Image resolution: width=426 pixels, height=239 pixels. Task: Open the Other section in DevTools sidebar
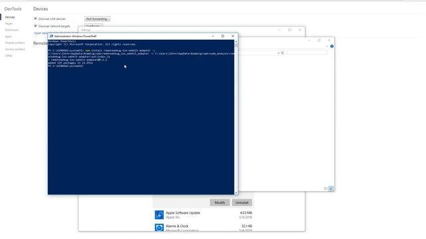9,56
